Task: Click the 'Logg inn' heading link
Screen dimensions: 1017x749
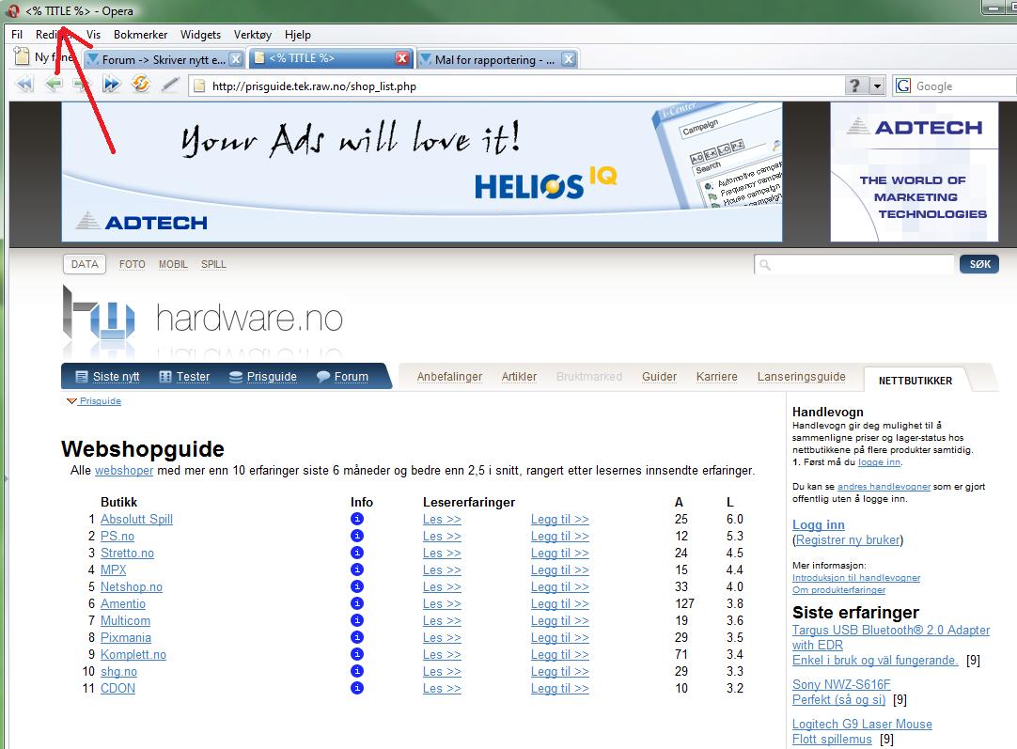Action: click(819, 524)
